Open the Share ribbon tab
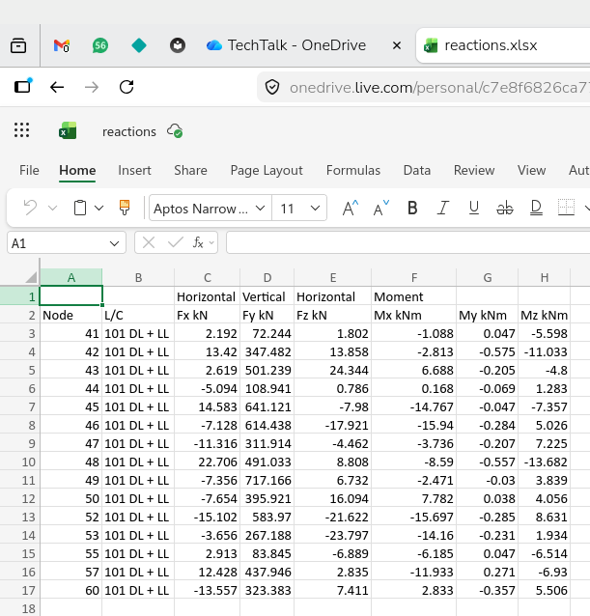Viewport: 590px width, 616px height. (x=190, y=170)
